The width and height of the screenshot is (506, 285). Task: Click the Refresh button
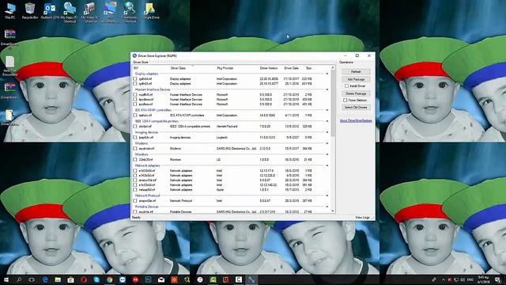coord(356,71)
